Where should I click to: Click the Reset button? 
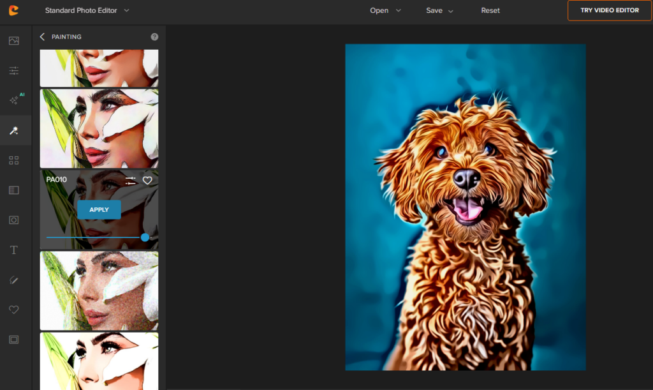coord(490,10)
